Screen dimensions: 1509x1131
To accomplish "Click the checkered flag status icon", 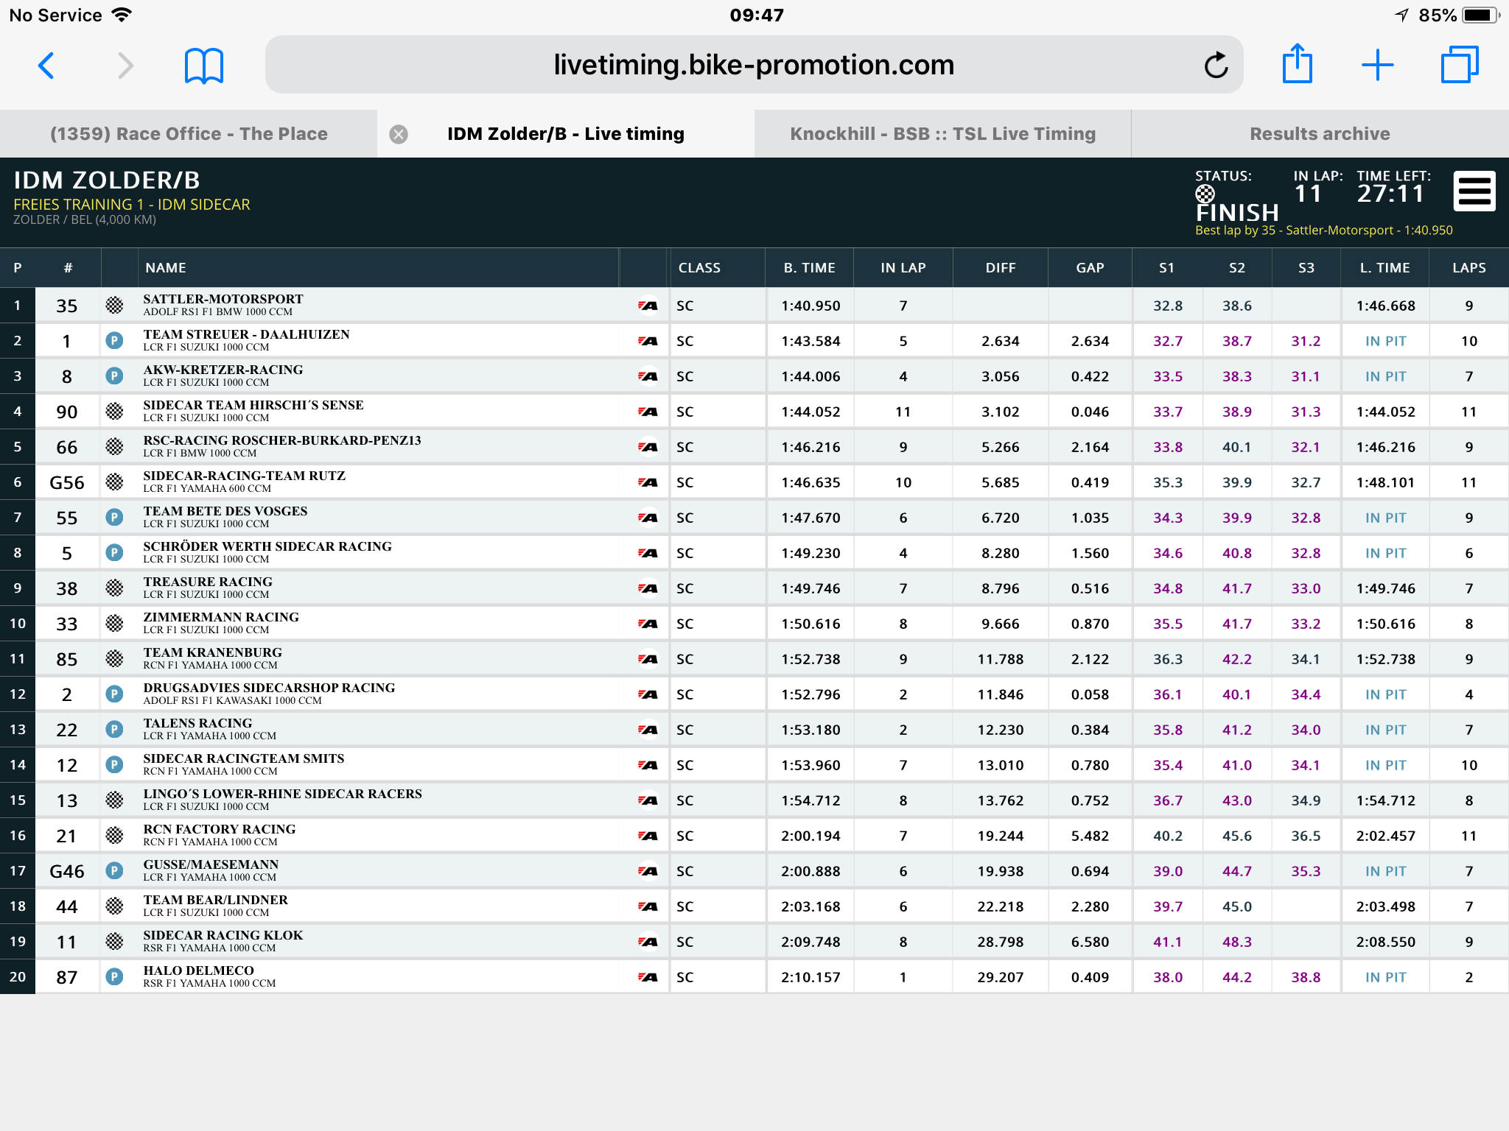I will tap(1205, 194).
